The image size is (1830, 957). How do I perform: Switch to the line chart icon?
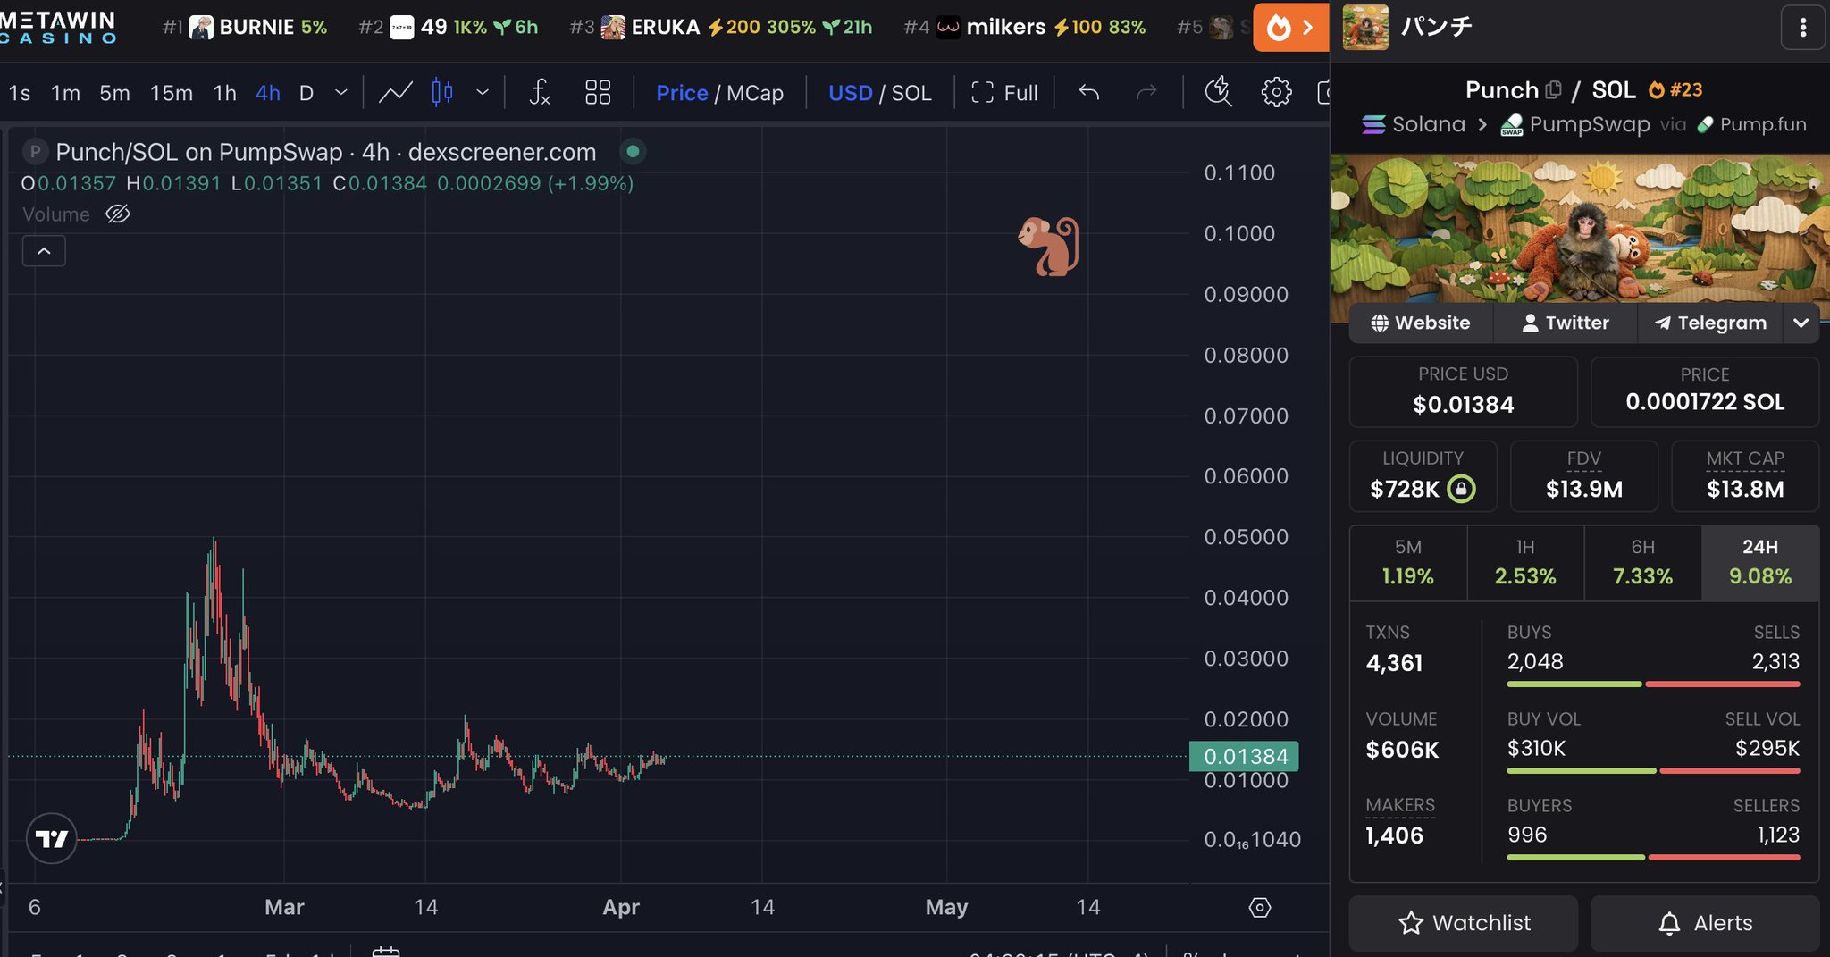[396, 92]
